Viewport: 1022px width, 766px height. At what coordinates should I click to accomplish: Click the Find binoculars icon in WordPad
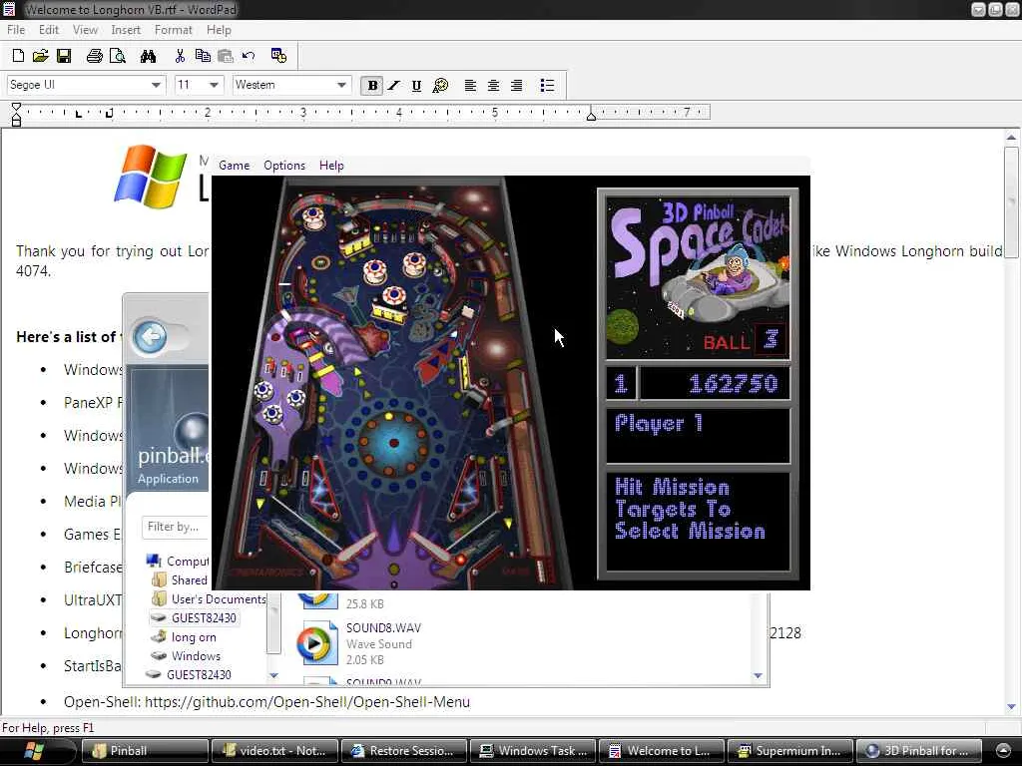148,56
